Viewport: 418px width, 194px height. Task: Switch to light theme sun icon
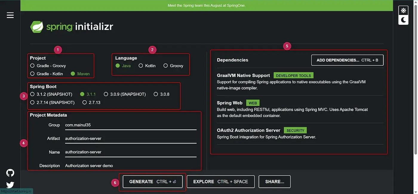[x=403, y=10]
